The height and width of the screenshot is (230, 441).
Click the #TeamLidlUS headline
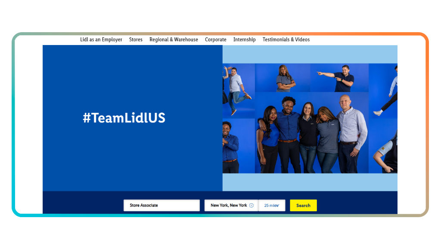[124, 118]
